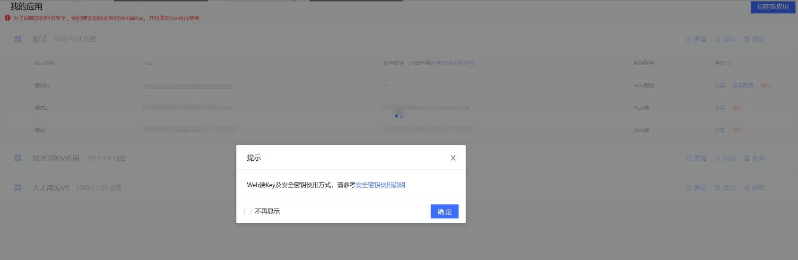Click the 确定 button in dialog
The image size is (798, 260).
(444, 211)
